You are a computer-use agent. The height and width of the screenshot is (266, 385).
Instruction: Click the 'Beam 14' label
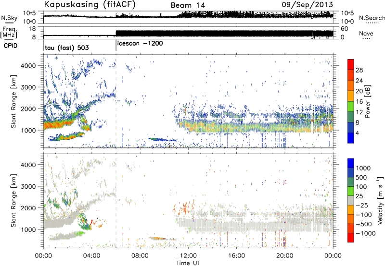(x=188, y=5)
